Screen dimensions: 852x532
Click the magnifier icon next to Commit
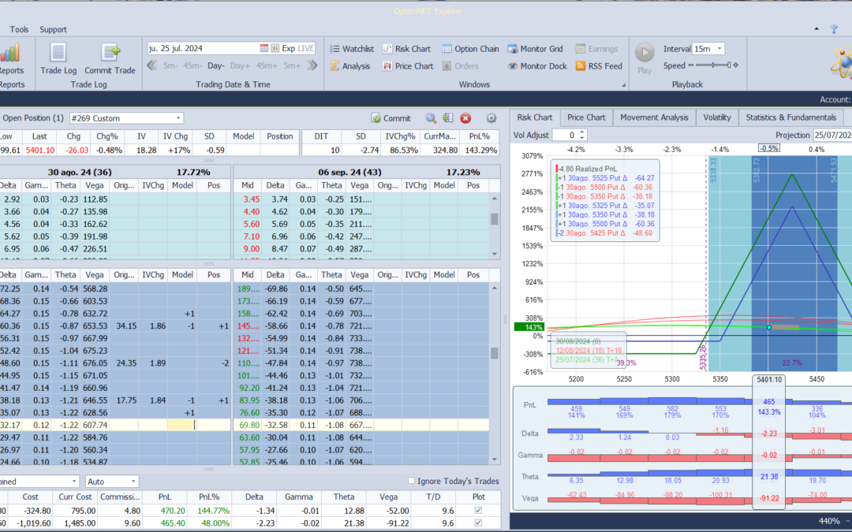[431, 118]
